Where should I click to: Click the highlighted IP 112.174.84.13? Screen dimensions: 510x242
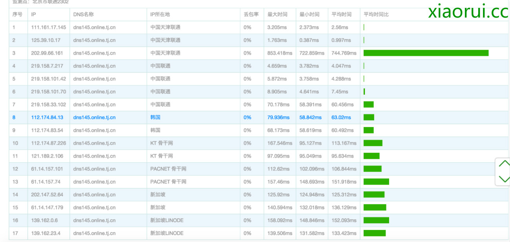(47, 117)
